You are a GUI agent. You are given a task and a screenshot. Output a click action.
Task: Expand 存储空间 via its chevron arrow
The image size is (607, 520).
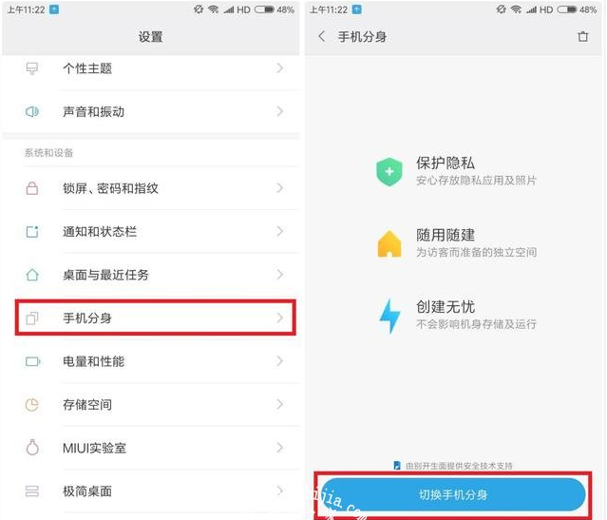click(280, 405)
